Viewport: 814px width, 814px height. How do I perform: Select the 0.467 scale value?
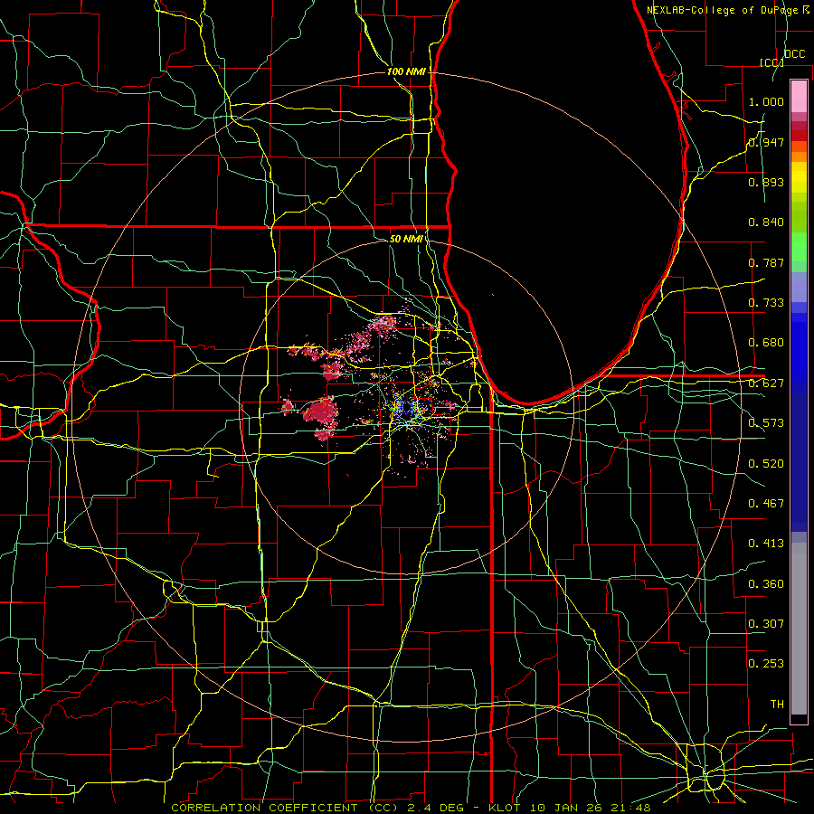(766, 504)
